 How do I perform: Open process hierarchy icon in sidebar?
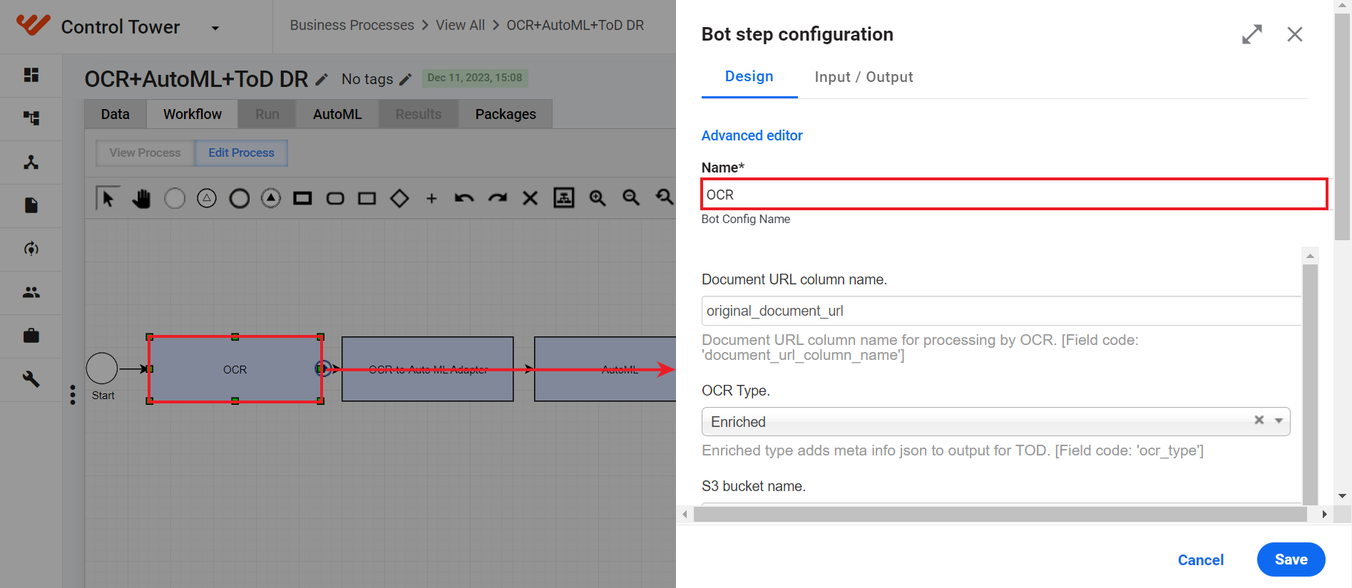(x=31, y=118)
